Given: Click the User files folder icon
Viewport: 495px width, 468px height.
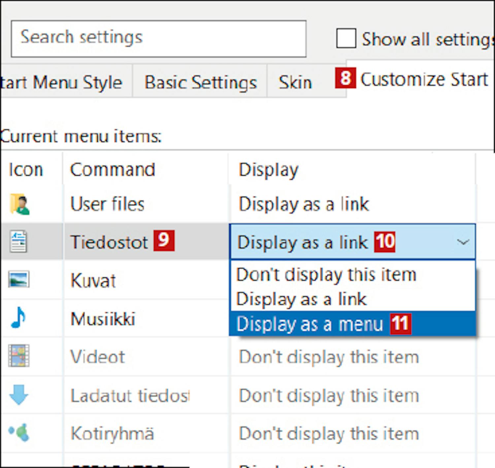Looking at the screenshot, I should [19, 204].
